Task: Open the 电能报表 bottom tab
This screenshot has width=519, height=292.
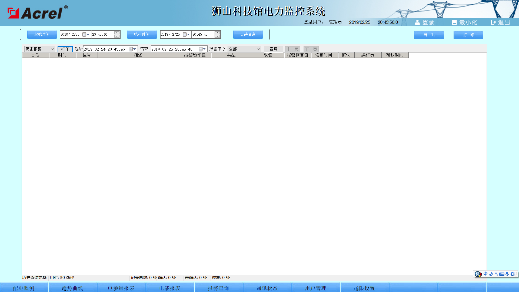Action: click(170, 288)
